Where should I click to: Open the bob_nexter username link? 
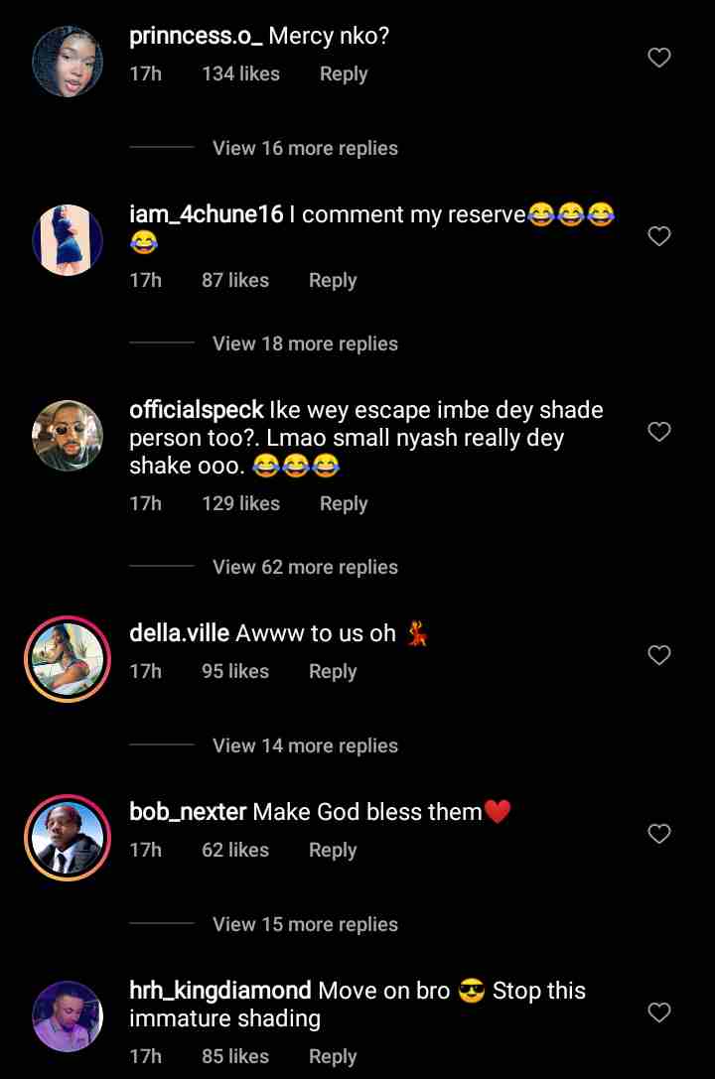188,812
